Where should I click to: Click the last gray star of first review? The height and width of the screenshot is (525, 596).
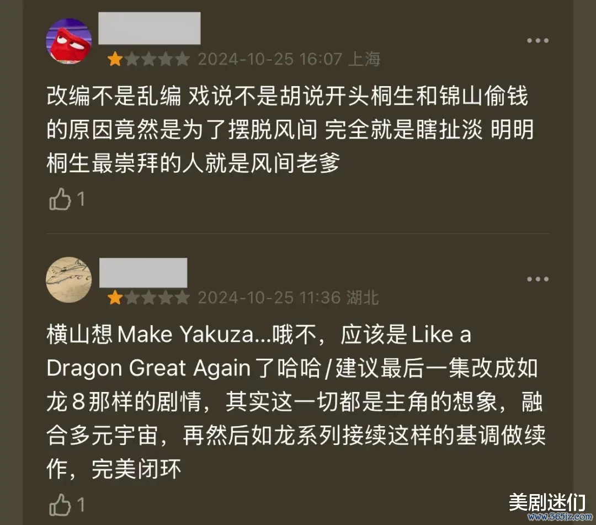point(183,59)
